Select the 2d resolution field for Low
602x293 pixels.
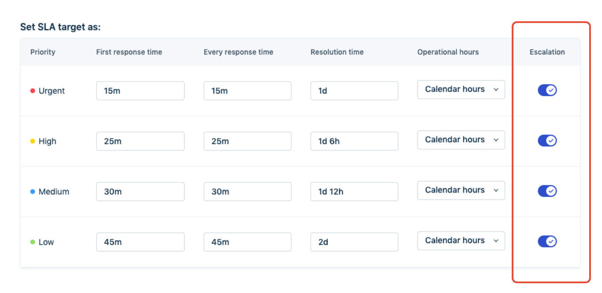[x=354, y=242]
